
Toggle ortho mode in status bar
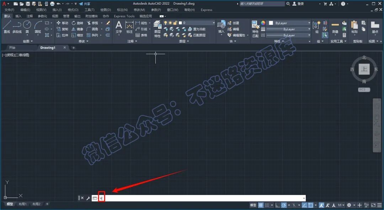tap(277, 205)
